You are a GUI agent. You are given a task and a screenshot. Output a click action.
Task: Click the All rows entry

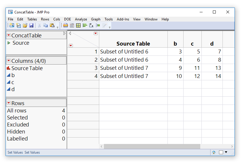point(36,111)
